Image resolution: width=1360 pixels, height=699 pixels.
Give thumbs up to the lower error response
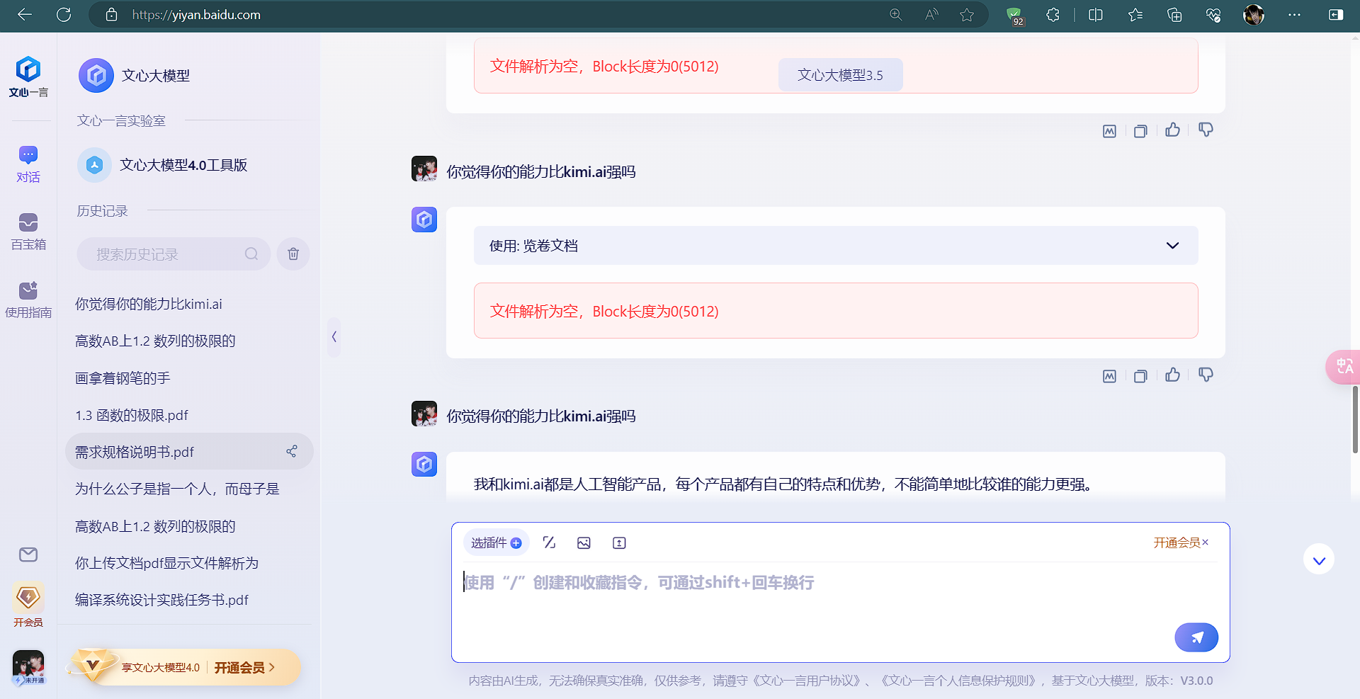(x=1173, y=375)
